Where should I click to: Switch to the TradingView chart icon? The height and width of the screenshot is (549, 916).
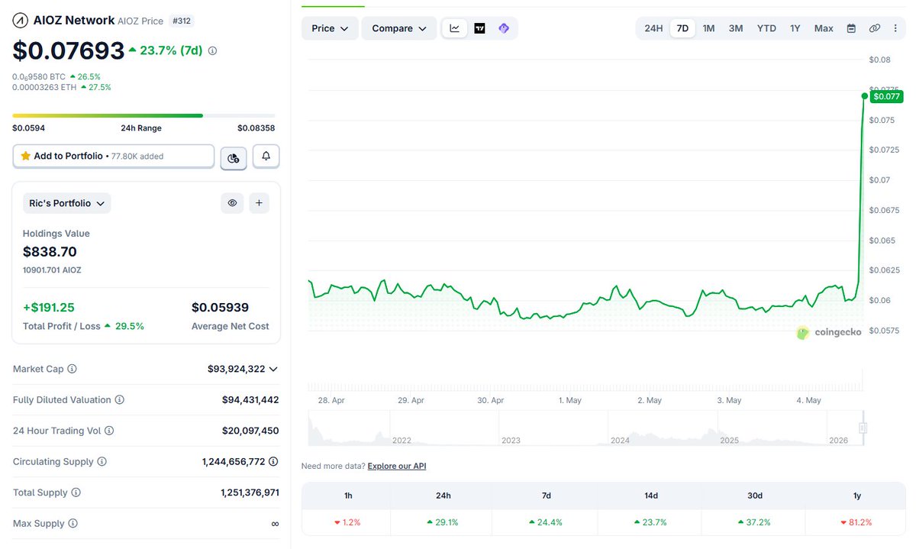[x=479, y=28]
